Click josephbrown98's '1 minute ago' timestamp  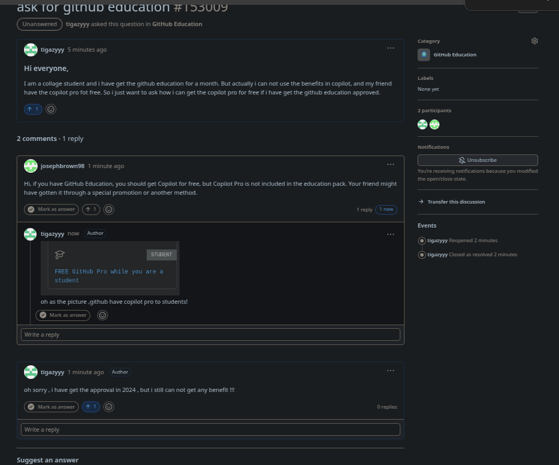click(x=106, y=166)
